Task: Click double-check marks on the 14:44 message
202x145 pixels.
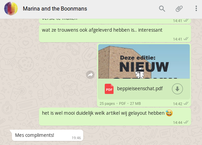Action: click(186, 122)
